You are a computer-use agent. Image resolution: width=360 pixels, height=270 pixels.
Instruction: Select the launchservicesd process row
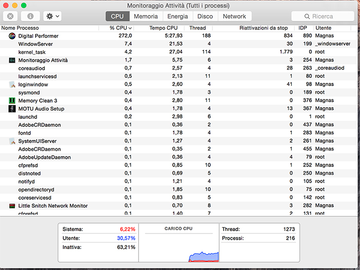pos(178,76)
